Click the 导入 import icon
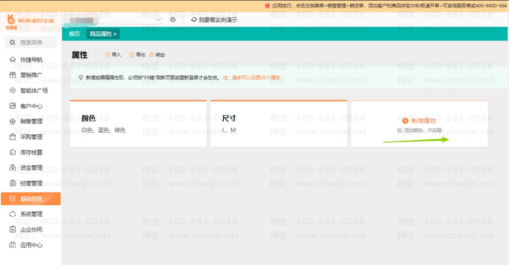Image resolution: width=509 pixels, height=265 pixels. tap(108, 55)
